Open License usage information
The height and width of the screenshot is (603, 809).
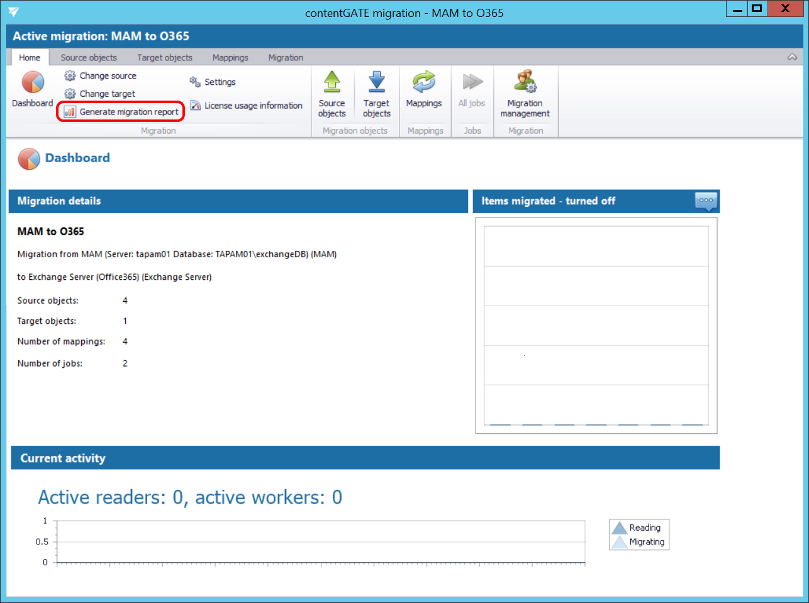click(x=246, y=106)
